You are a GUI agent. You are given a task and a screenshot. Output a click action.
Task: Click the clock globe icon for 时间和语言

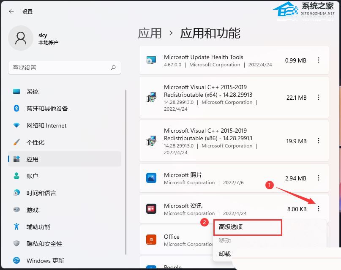pos(16,193)
